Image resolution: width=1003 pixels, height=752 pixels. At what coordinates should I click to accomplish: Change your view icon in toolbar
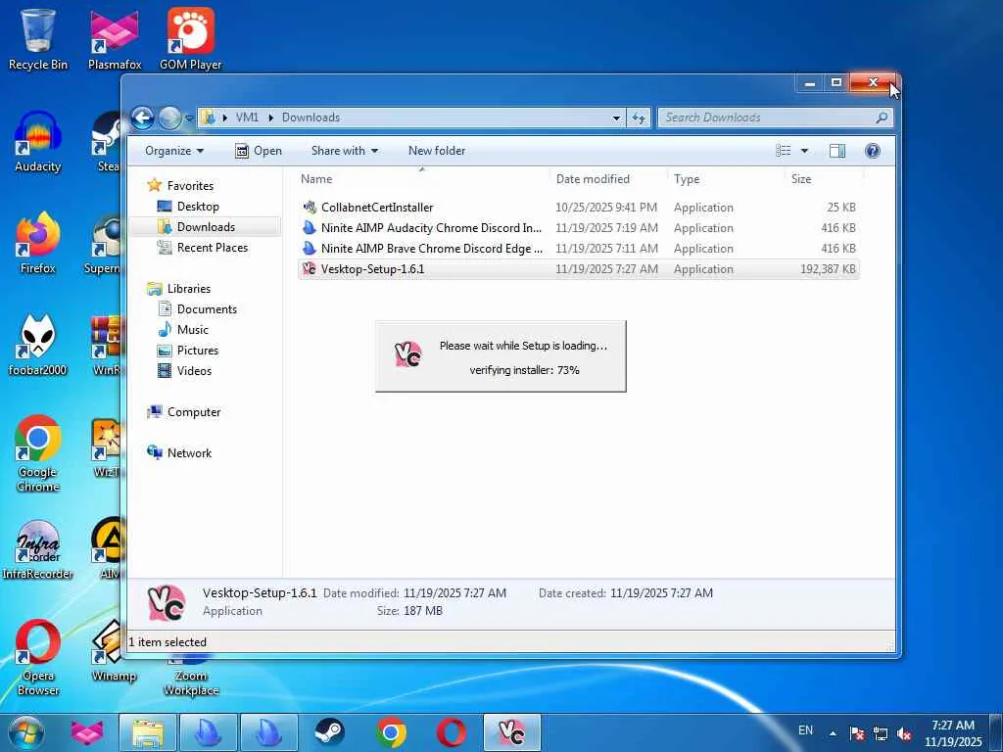click(x=784, y=150)
